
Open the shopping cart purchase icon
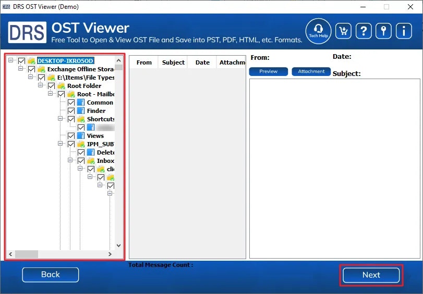tap(343, 31)
